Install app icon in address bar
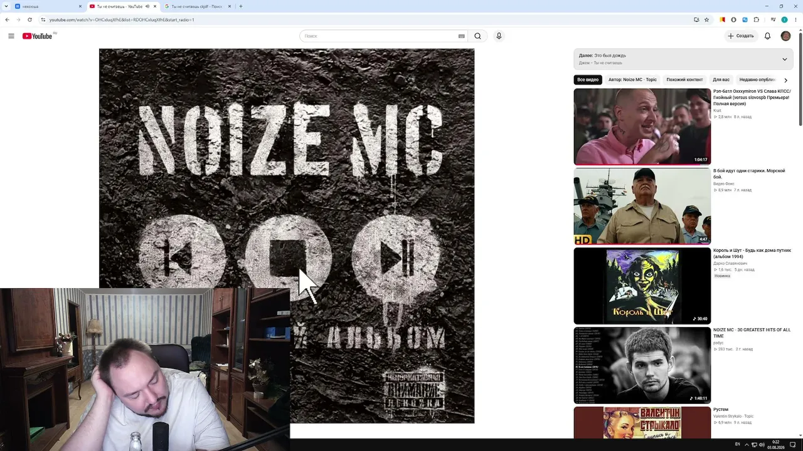 tap(696, 19)
